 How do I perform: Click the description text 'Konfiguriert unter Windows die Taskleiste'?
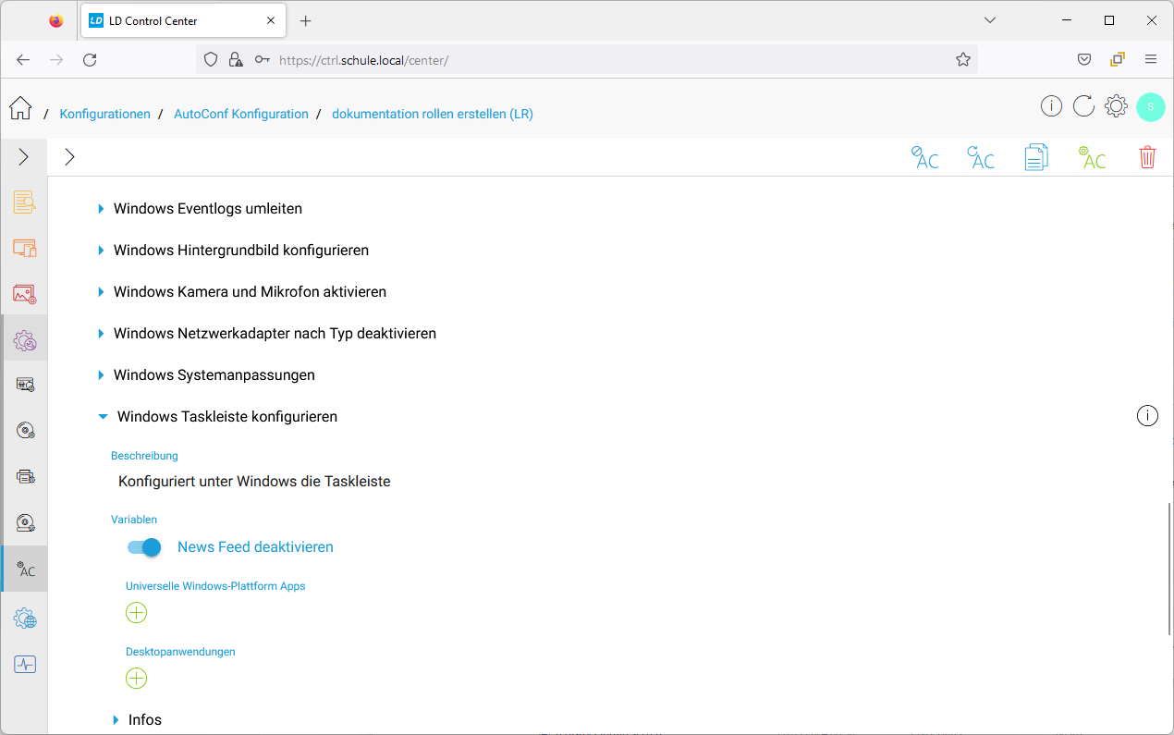(x=254, y=482)
